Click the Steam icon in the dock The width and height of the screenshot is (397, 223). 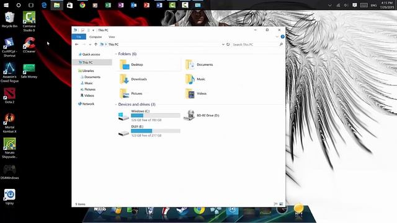(182, 211)
